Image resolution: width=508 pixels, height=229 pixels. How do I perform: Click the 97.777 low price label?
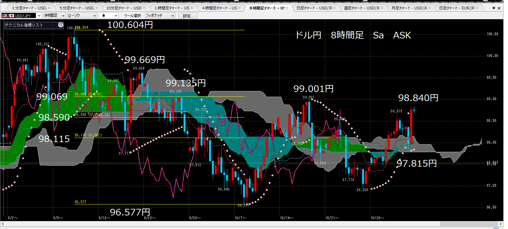(124, 153)
